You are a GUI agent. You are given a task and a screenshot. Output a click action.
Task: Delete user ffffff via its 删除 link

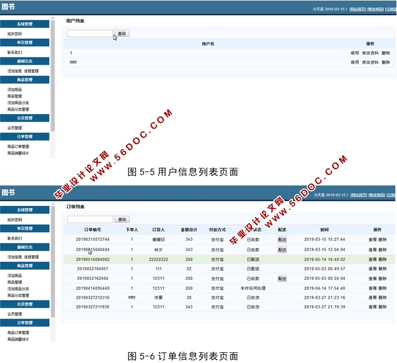click(386, 62)
